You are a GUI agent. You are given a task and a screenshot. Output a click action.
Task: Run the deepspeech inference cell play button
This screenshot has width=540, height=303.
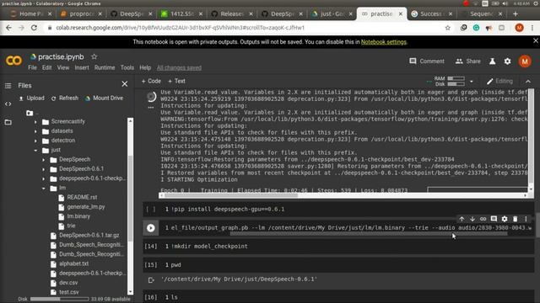coord(150,228)
